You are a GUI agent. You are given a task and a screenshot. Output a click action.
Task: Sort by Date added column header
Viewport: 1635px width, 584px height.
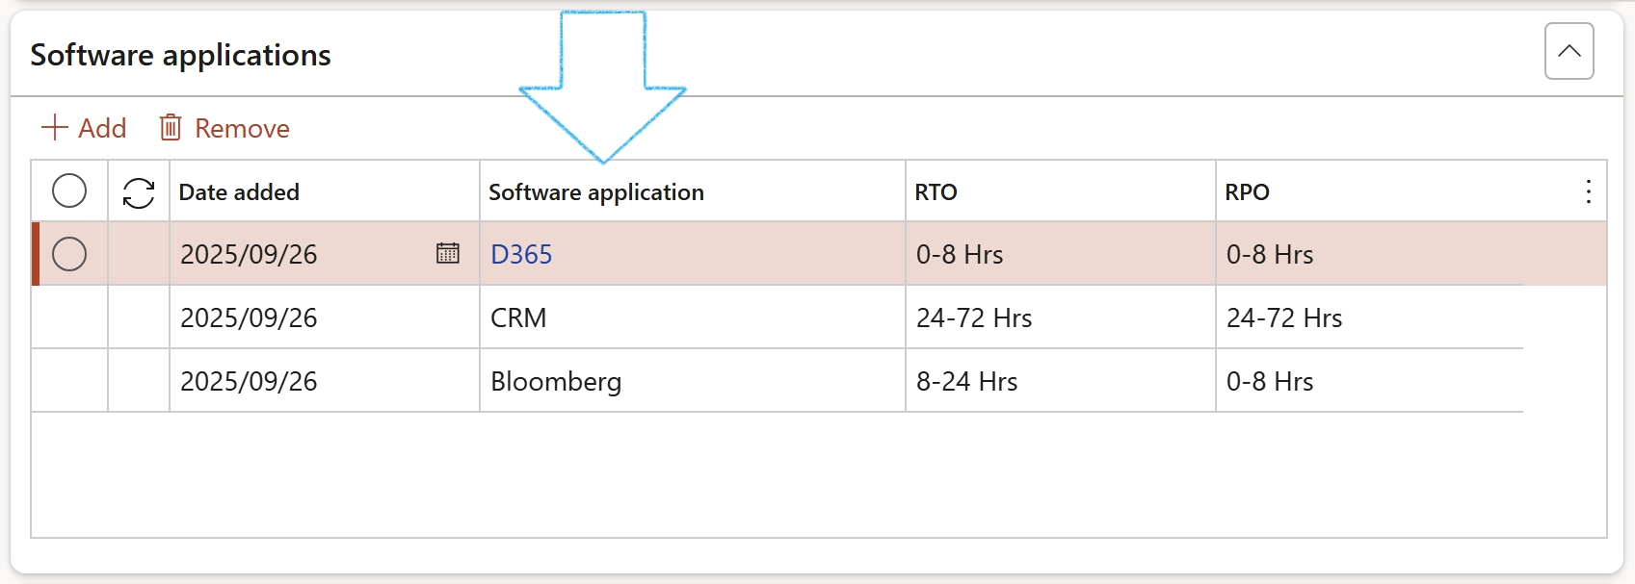pos(239,192)
